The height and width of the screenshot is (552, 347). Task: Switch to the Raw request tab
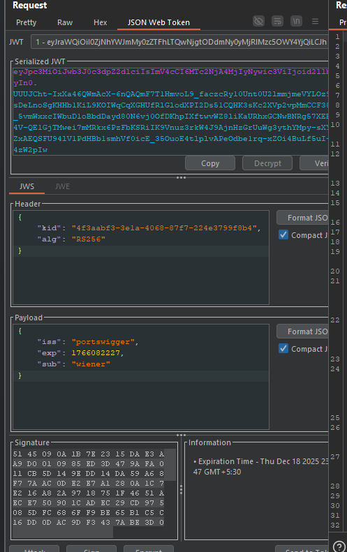pyautogui.click(x=65, y=22)
